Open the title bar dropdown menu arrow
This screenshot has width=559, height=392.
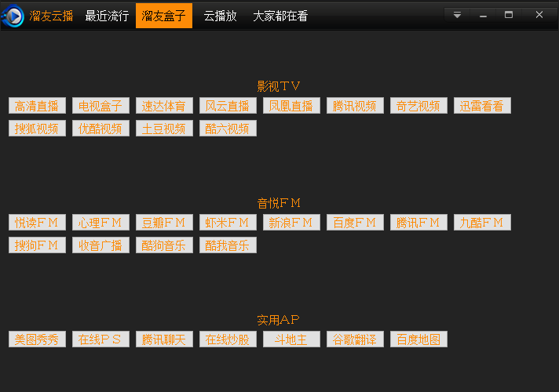457,15
